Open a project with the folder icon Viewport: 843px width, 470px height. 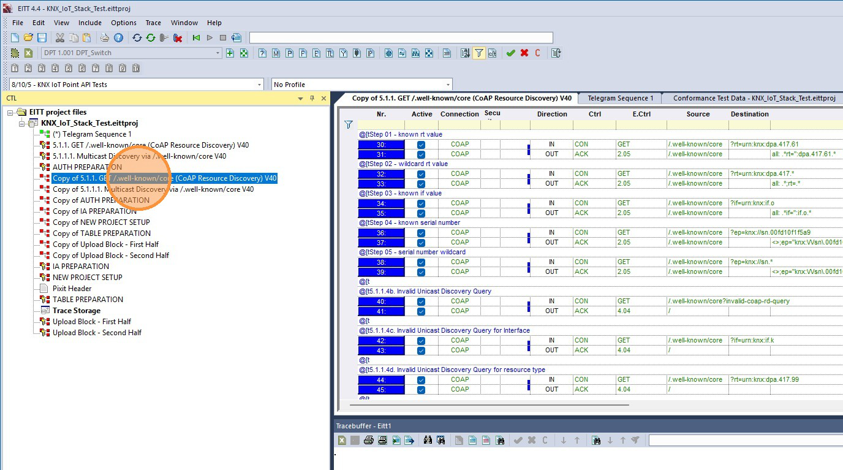[28, 38]
